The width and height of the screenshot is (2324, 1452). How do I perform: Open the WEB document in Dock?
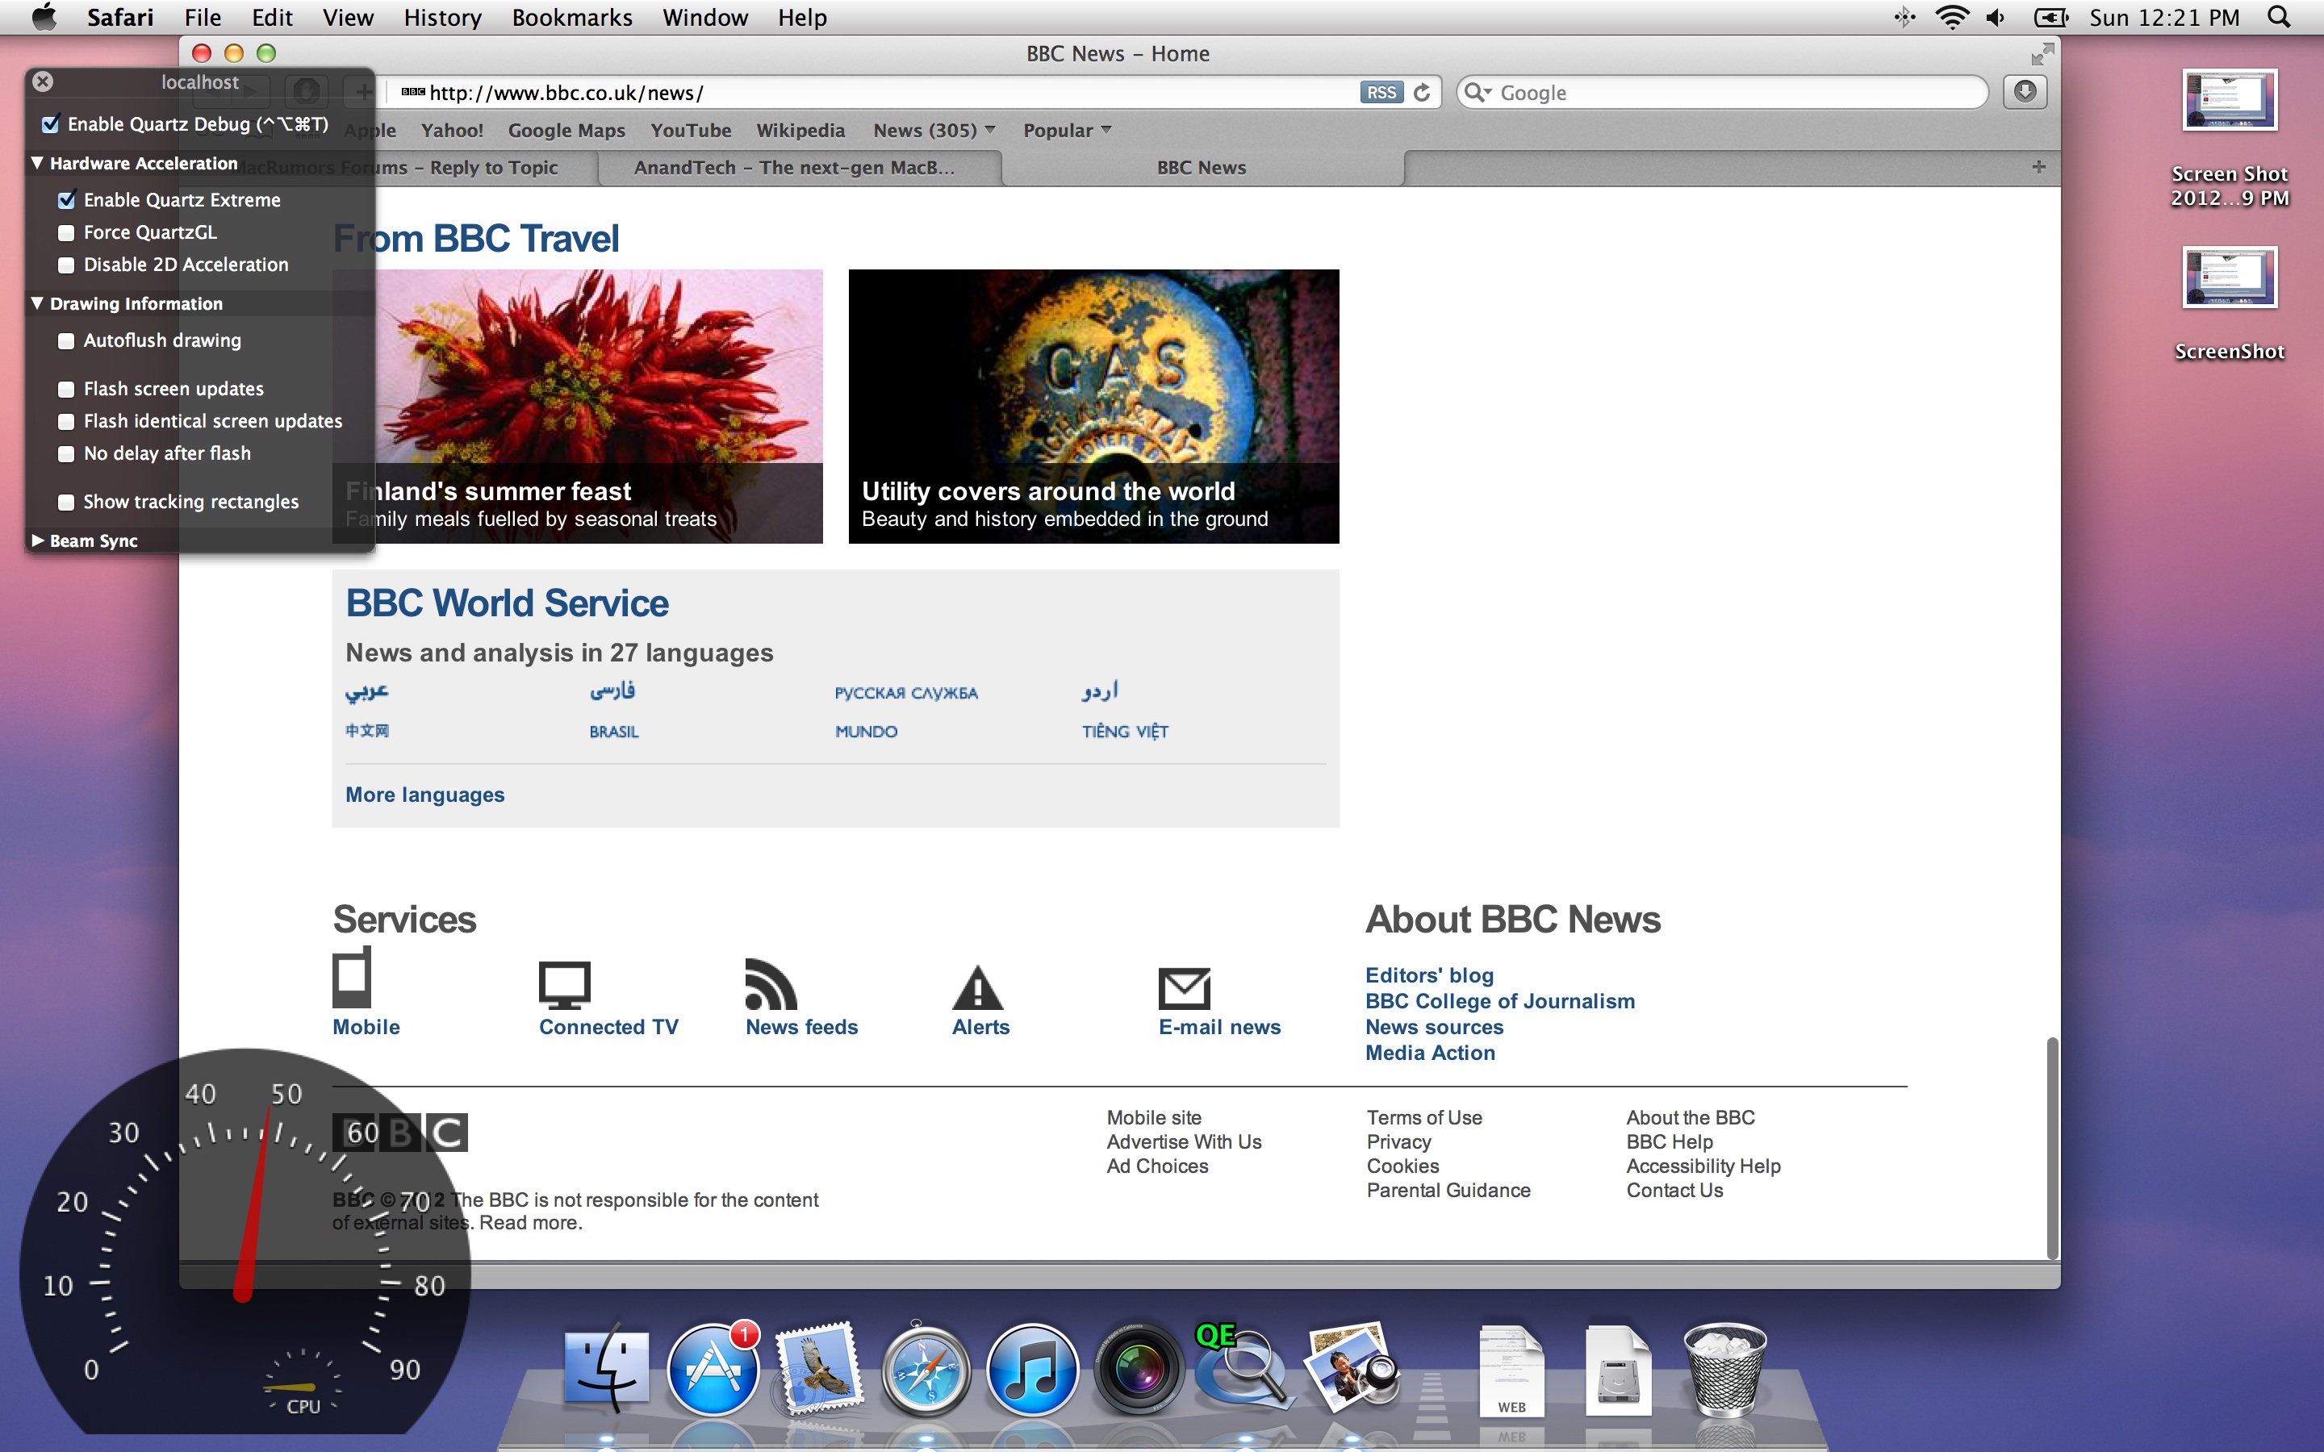[1511, 1371]
